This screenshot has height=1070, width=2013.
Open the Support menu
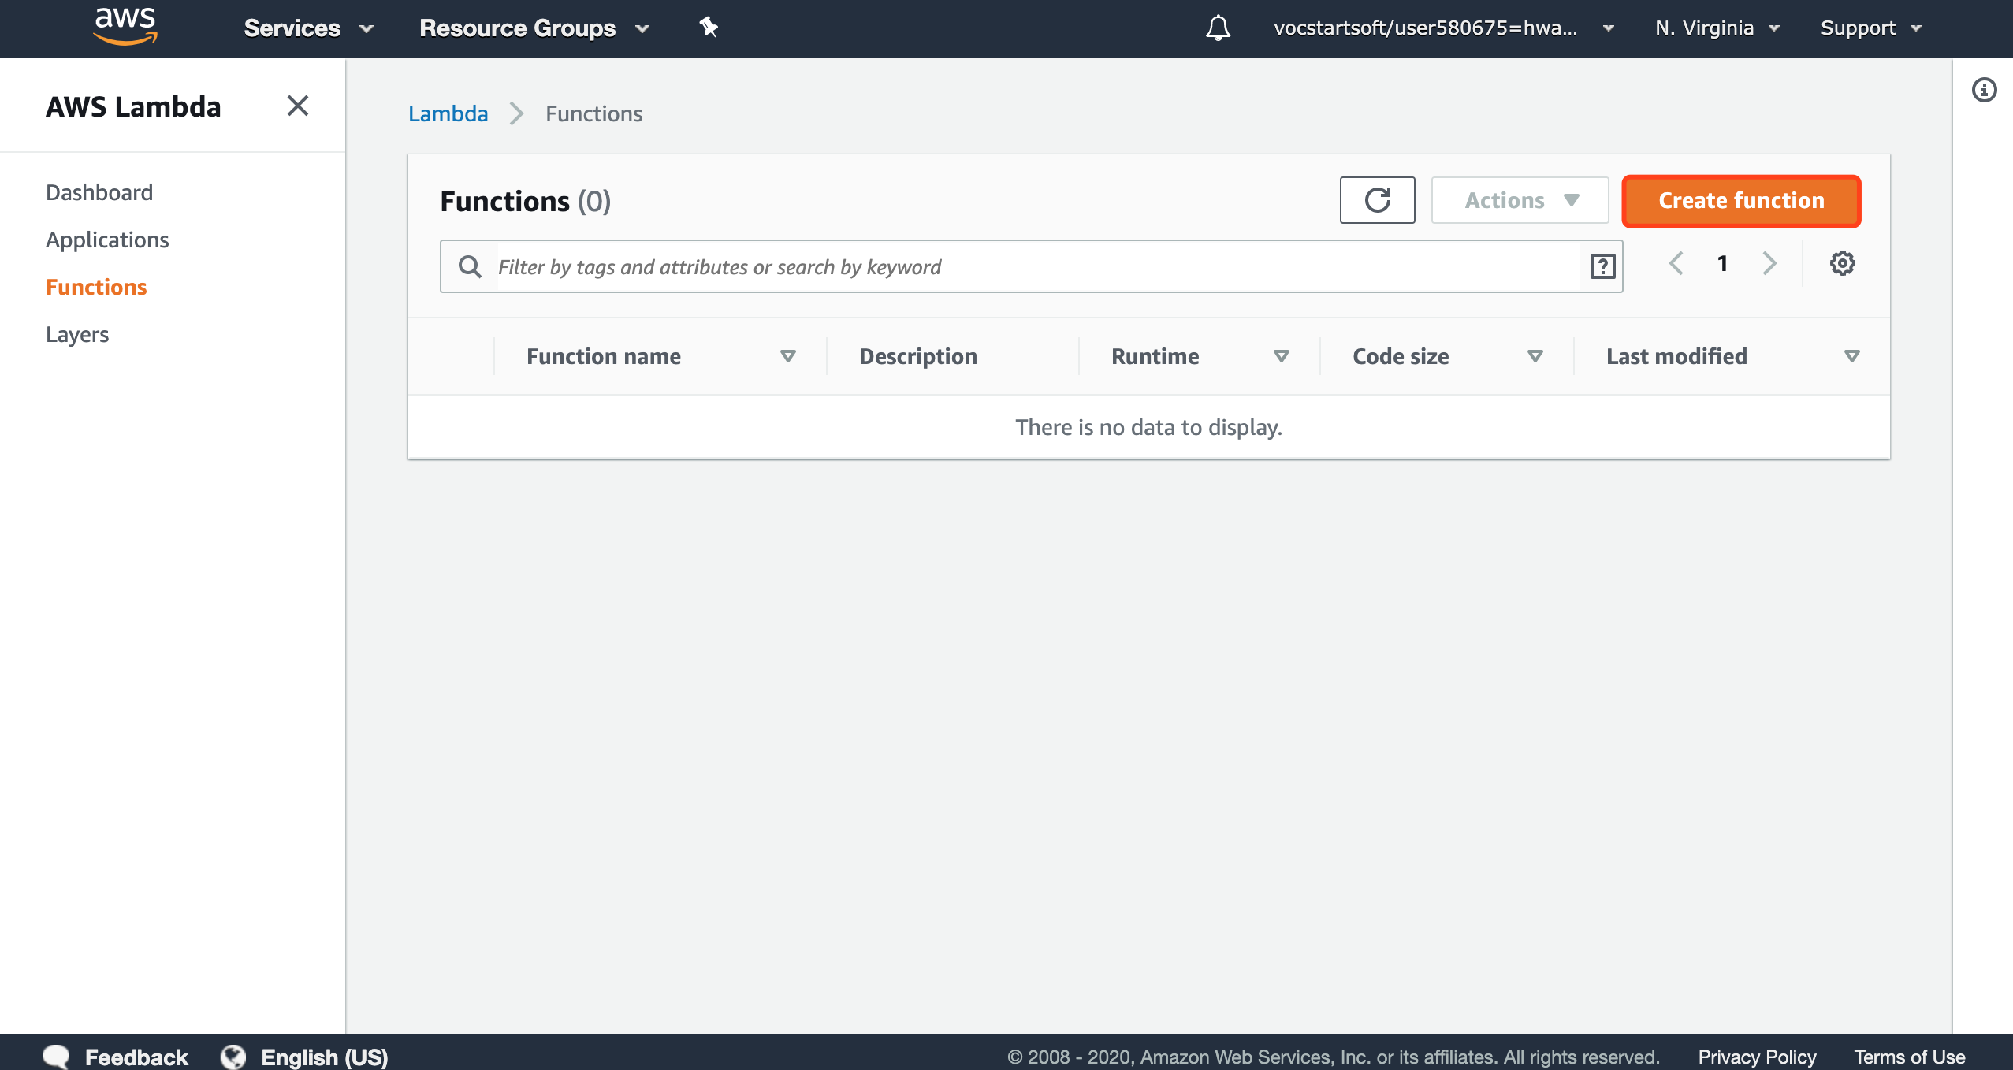tap(1870, 28)
